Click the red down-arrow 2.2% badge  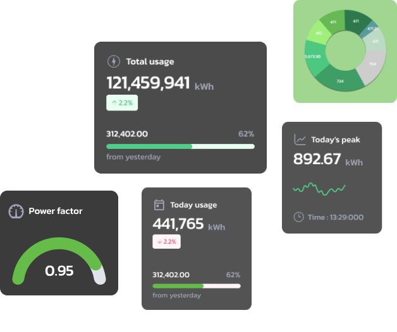click(166, 241)
